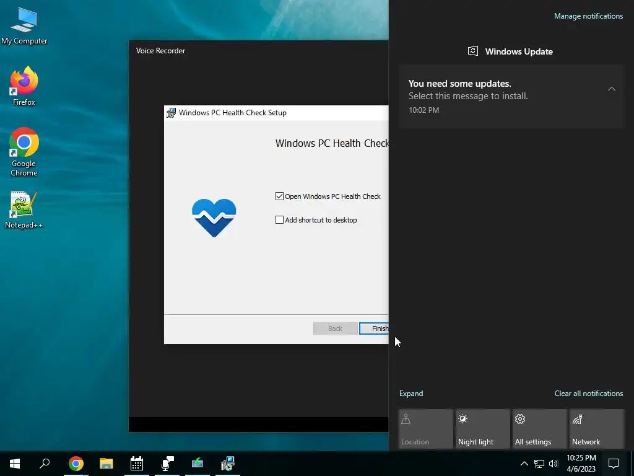Close the Action Center via taskbar icon
Screen dimensions: 634x476
(614, 464)
